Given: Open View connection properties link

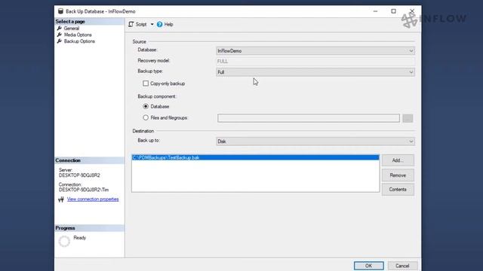Looking at the screenshot, I should pos(93,199).
